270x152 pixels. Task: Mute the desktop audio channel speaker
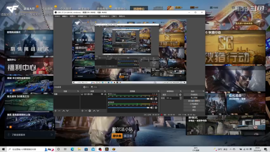coord(152,108)
